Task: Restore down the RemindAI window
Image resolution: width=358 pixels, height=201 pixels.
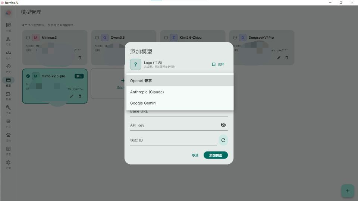Action: (341, 3)
